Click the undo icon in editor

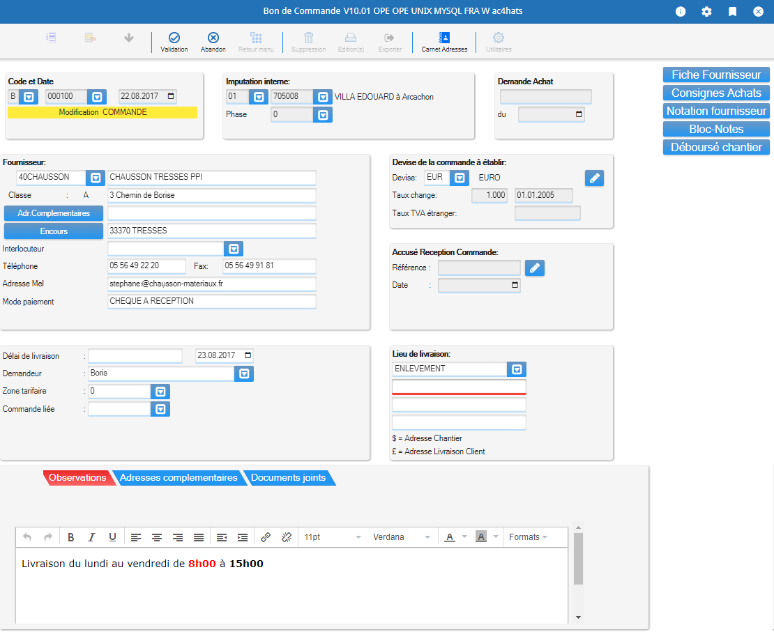click(x=27, y=537)
